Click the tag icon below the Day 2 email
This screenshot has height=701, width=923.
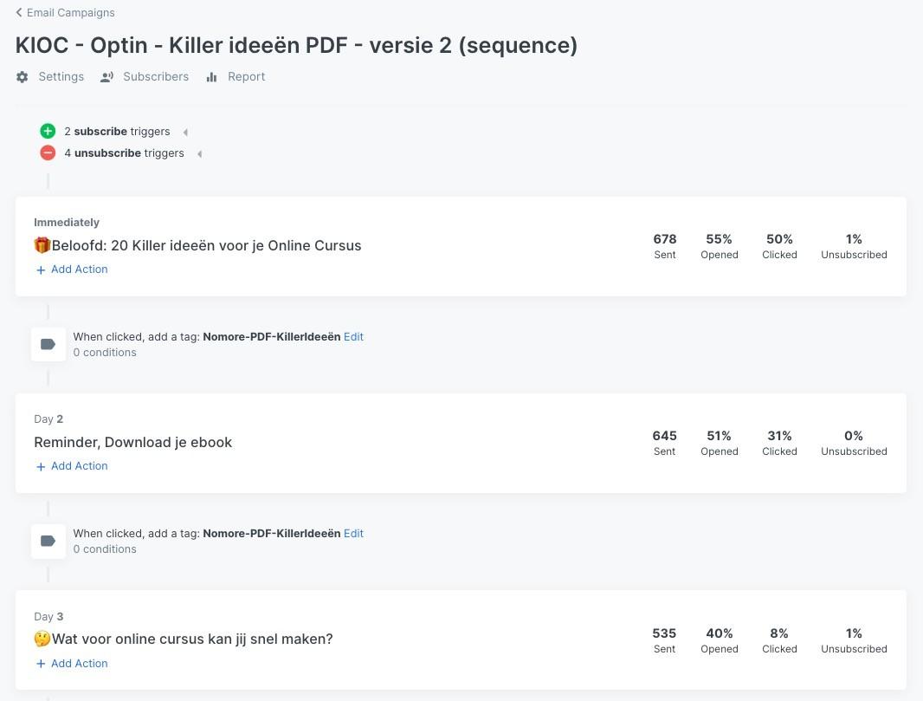(48, 541)
